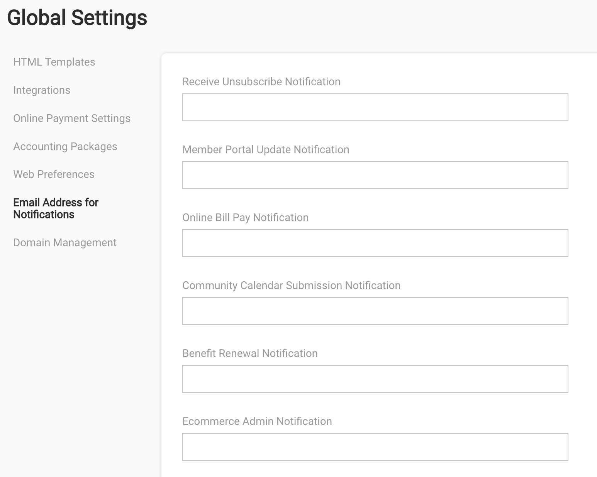Image resolution: width=597 pixels, height=477 pixels.
Task: Click the Global Settings page heading
Action: (x=77, y=18)
